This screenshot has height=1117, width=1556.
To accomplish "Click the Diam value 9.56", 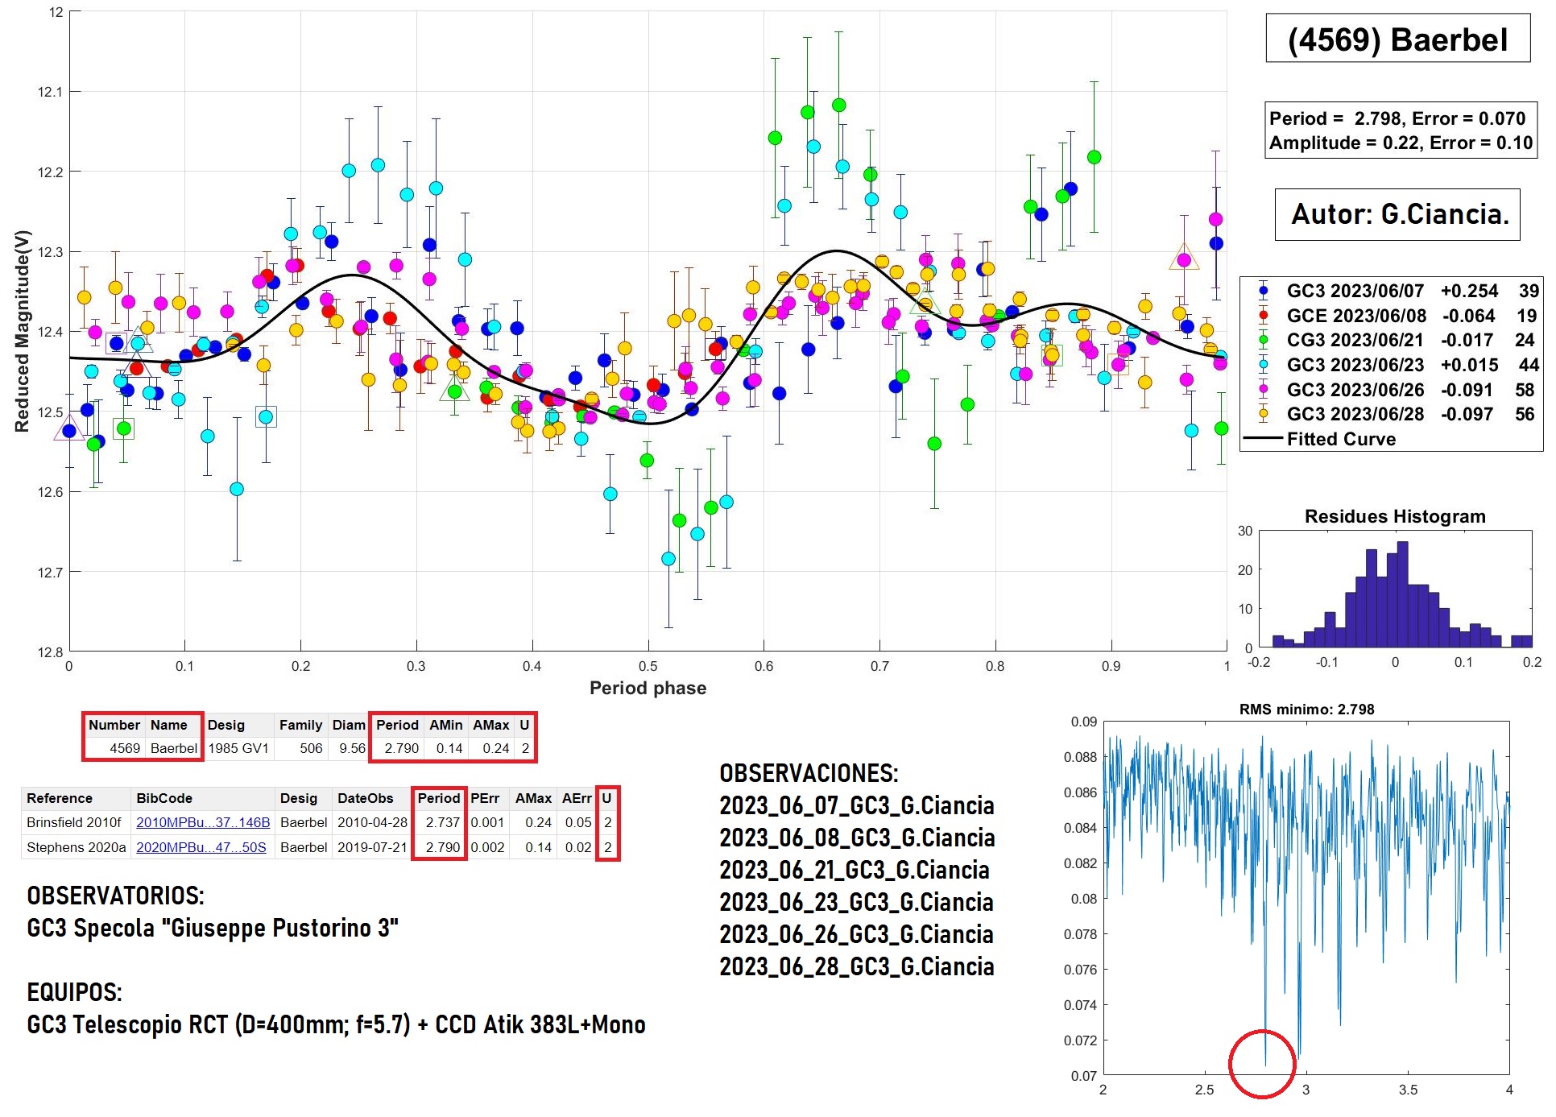I will click(352, 748).
